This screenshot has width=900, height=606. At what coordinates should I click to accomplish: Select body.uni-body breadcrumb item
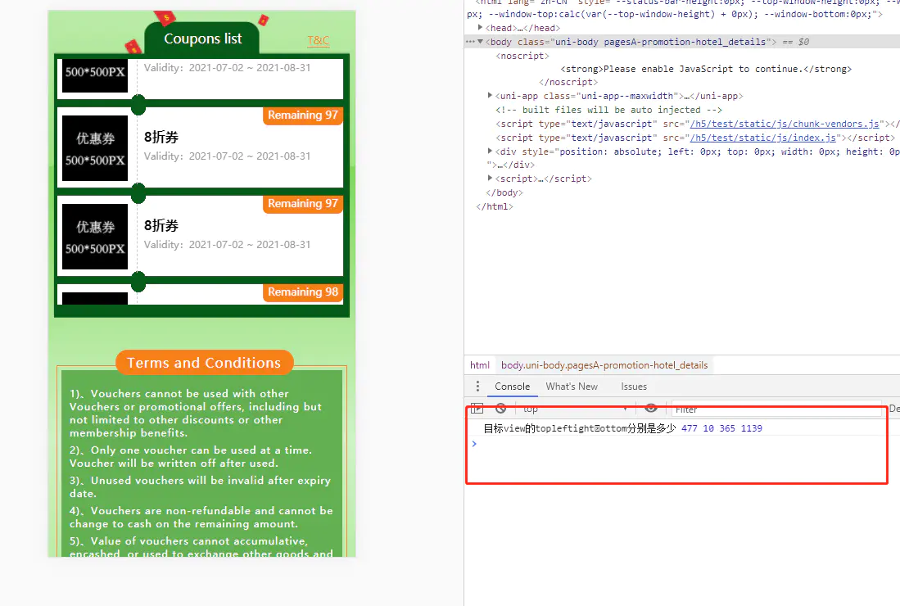pyautogui.click(x=604, y=365)
